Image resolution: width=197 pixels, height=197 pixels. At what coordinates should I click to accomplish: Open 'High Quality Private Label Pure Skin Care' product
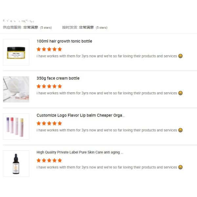tap(80, 152)
